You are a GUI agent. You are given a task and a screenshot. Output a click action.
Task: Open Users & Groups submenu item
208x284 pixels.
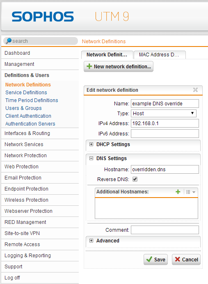pos(23,108)
